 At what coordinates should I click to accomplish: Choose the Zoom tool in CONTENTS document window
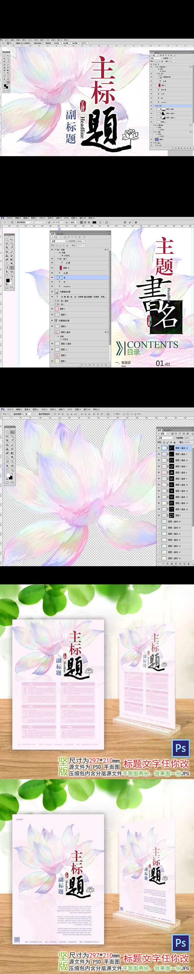point(12,276)
